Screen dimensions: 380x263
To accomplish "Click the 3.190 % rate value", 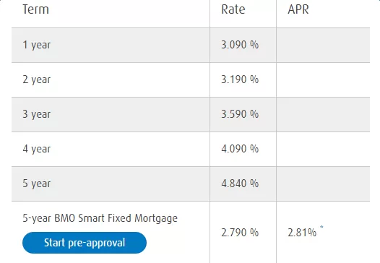I will pos(240,79).
